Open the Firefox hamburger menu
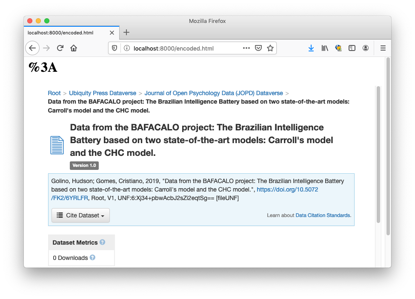The height and width of the screenshot is (299, 415). (383, 48)
